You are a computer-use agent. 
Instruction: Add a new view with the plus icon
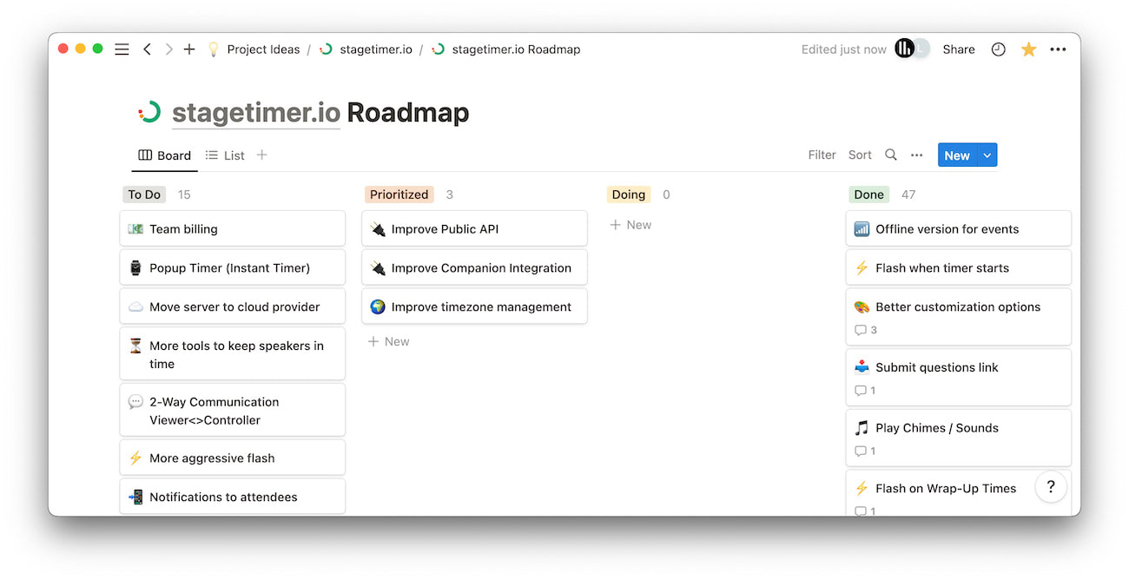point(261,154)
